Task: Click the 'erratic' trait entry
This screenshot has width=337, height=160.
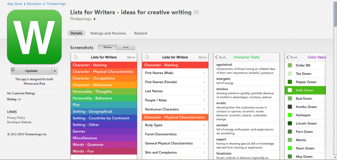Action: [x=246, y=111]
